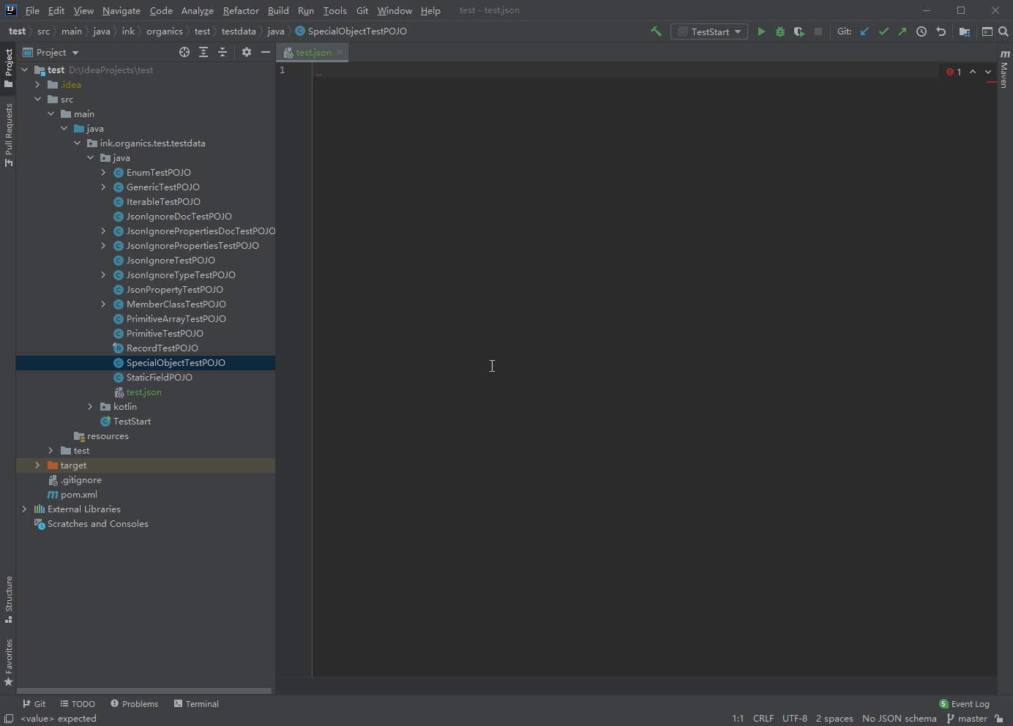Viewport: 1013px width, 726px height.
Task: Expand the EnumTestPOJO class node
Action: click(105, 172)
